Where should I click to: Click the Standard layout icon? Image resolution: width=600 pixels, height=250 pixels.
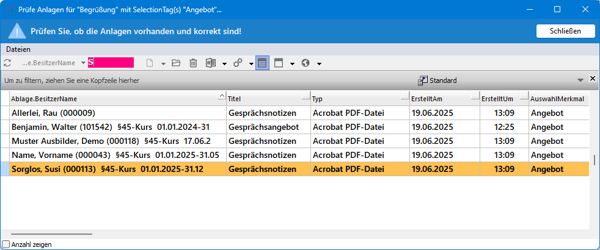click(423, 80)
